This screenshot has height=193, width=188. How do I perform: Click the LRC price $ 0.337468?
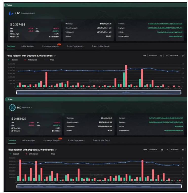point(17,25)
